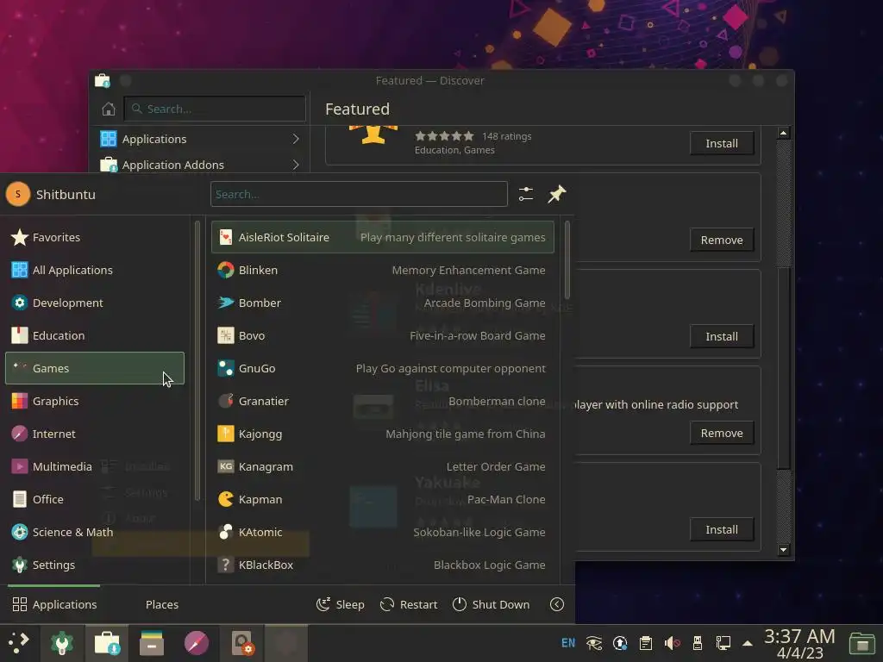This screenshot has height=662, width=883.
Task: Launch the Blinken memory game
Action: [382, 270]
